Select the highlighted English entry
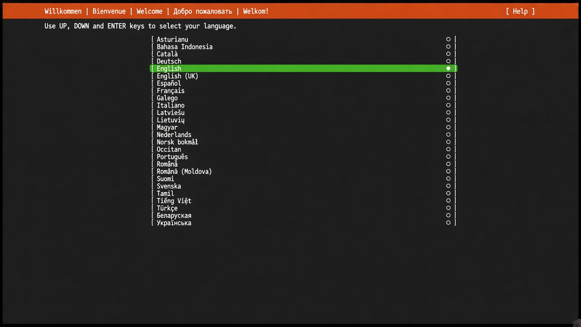The height and width of the screenshot is (327, 581). point(303,69)
